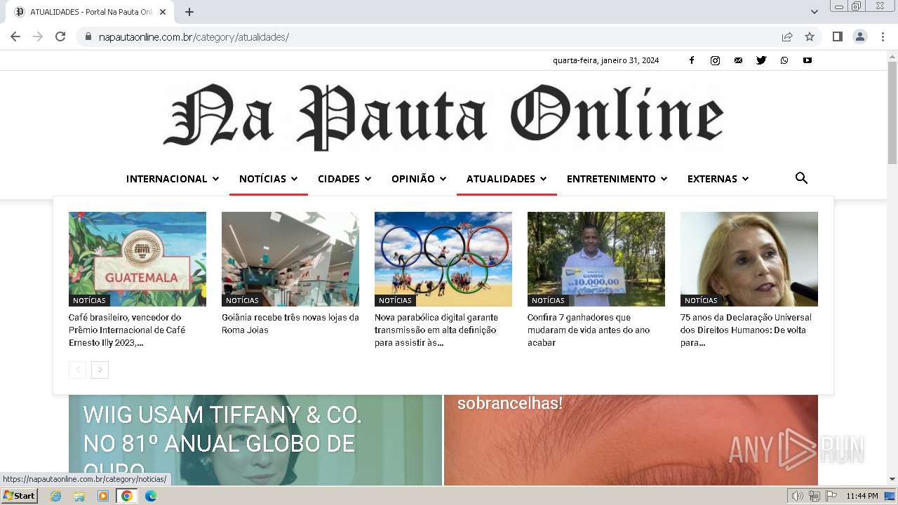The width and height of the screenshot is (898, 505).
Task: Open the Twitter bird icon
Action: point(761,60)
